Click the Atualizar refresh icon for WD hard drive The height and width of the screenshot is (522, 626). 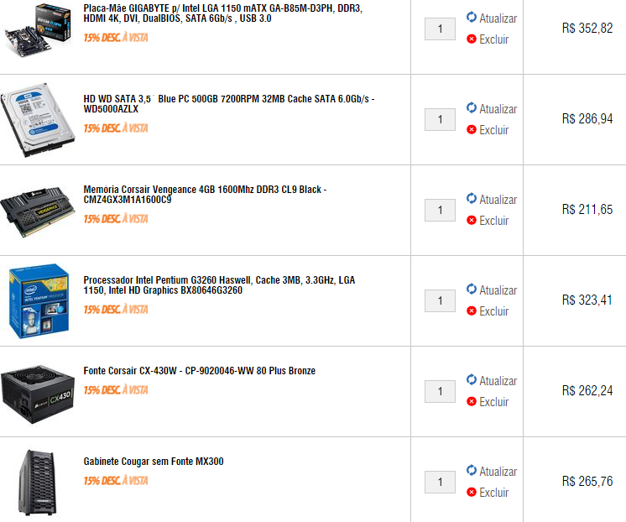[472, 107]
